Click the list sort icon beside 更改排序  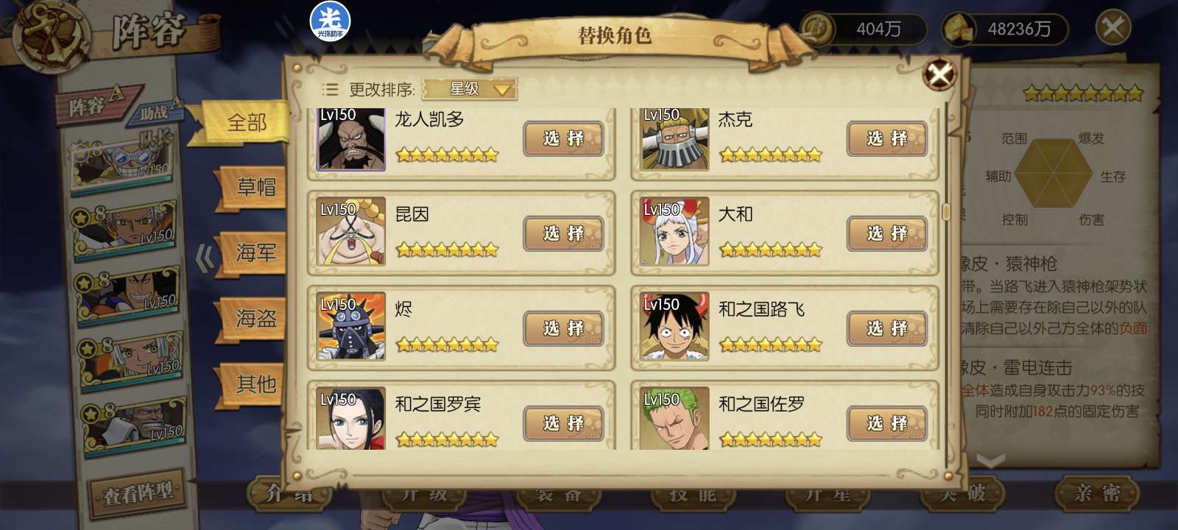tap(330, 90)
